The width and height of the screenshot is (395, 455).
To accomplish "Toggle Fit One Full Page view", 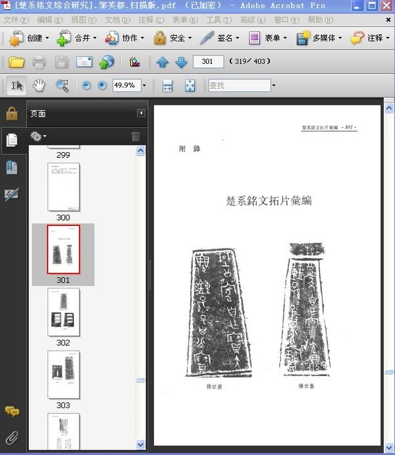I will [190, 86].
